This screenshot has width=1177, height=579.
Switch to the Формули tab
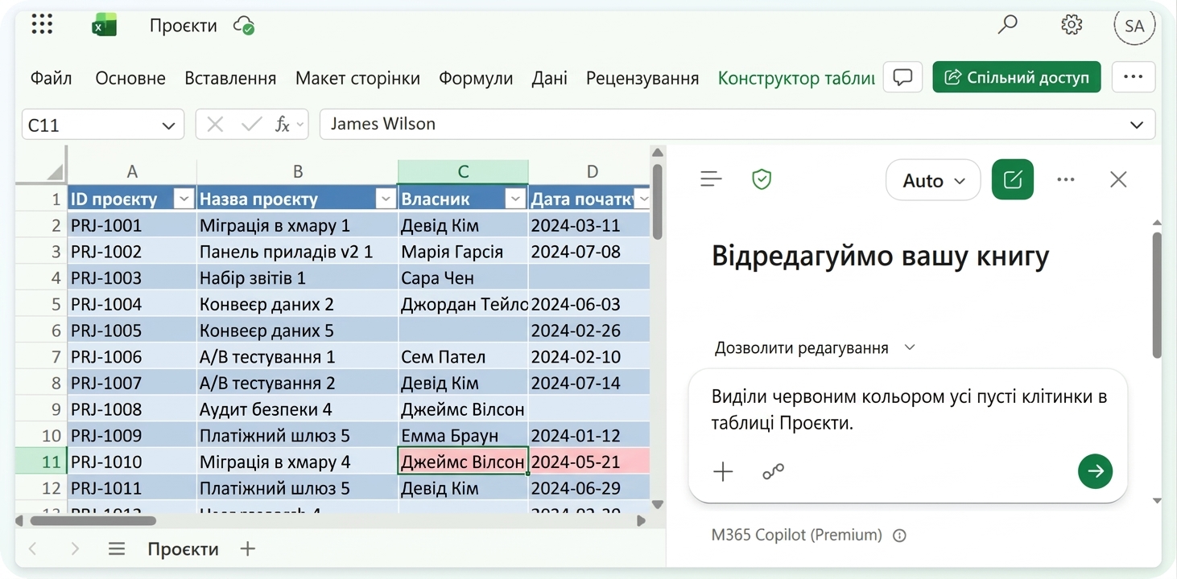[476, 78]
